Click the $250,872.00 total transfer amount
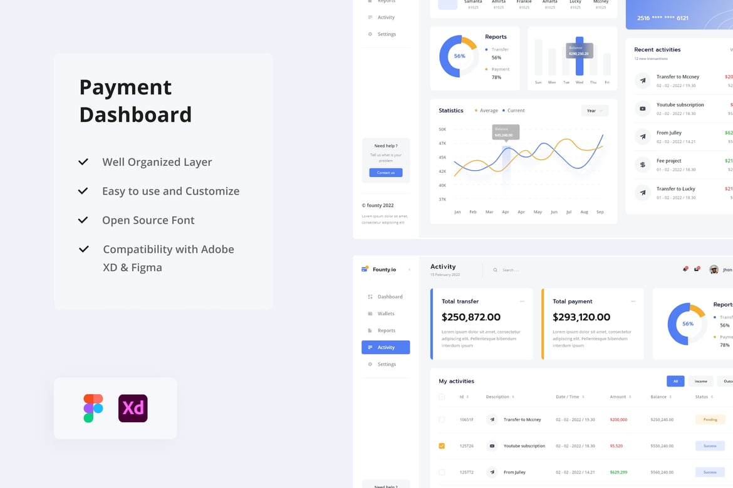Viewport: 733px width, 488px height. pos(470,317)
